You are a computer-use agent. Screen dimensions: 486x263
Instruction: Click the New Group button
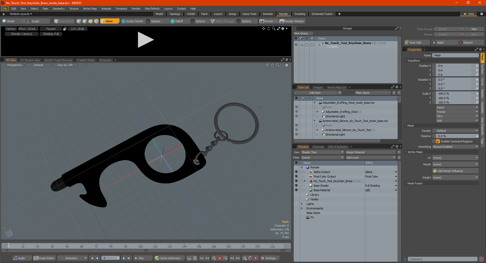click(303, 33)
